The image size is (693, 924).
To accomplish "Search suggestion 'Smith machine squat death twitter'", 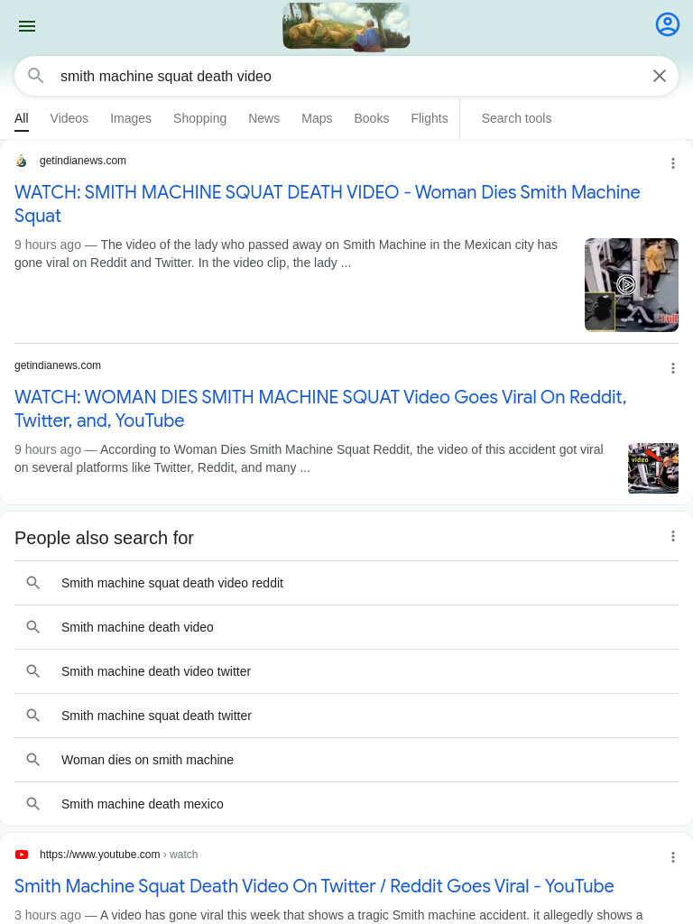I will tap(346, 716).
